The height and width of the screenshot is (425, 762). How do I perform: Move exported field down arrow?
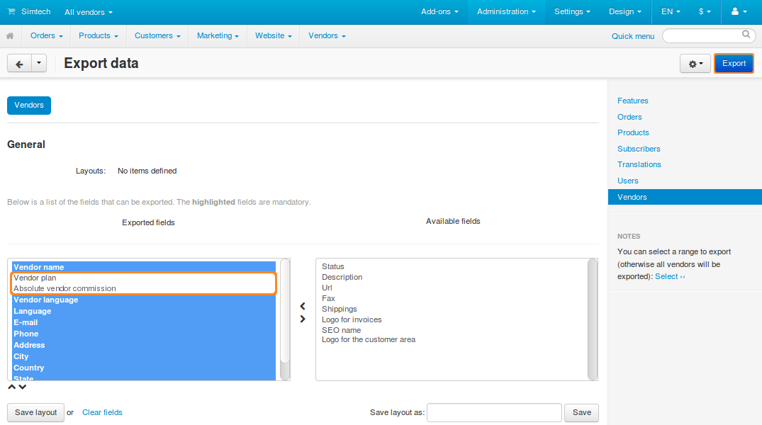23,387
